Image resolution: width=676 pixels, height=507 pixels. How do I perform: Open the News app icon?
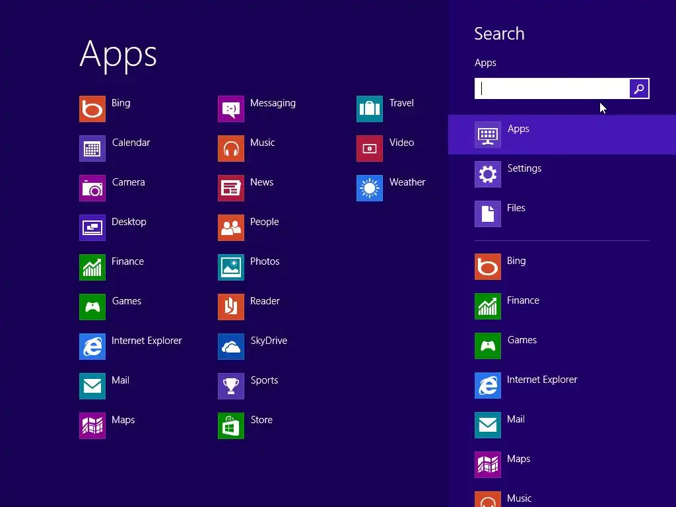click(231, 188)
